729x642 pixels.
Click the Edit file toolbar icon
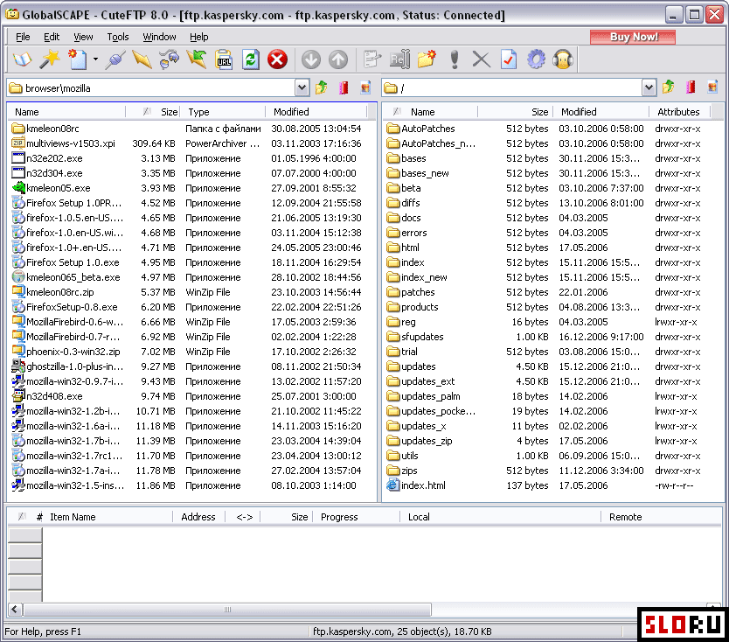pos(372,59)
